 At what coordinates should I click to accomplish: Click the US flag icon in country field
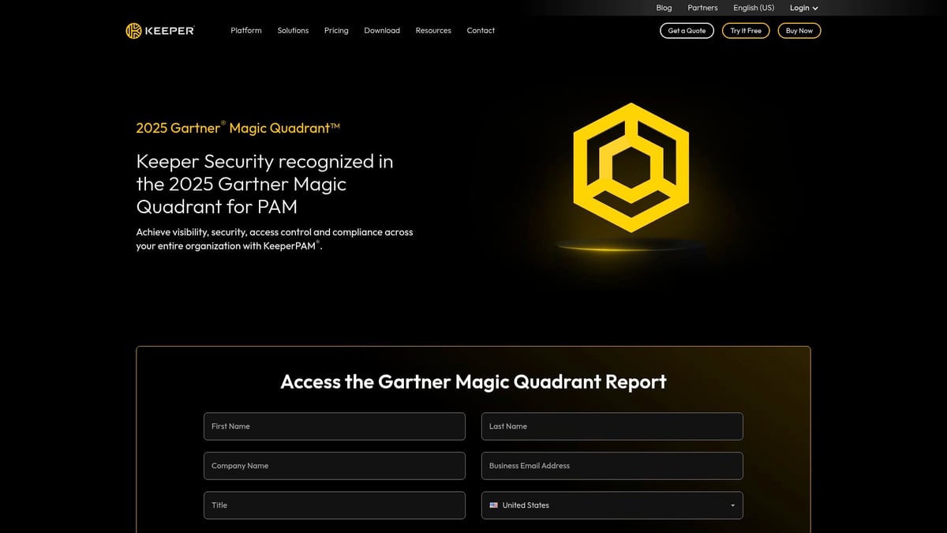pos(494,505)
